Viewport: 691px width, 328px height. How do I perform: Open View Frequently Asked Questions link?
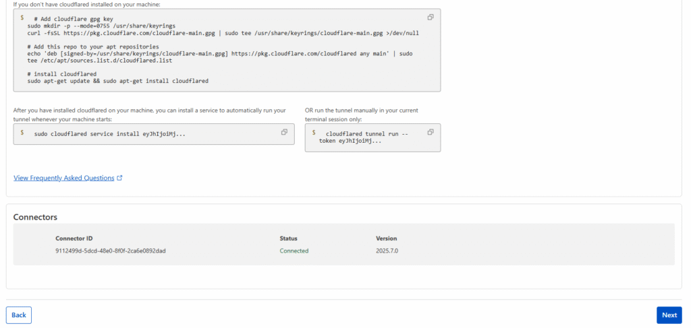point(64,178)
